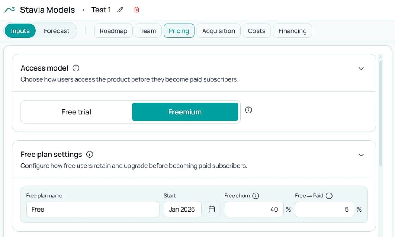
Task: Collapse the Free plan settings section
Action: (361, 155)
